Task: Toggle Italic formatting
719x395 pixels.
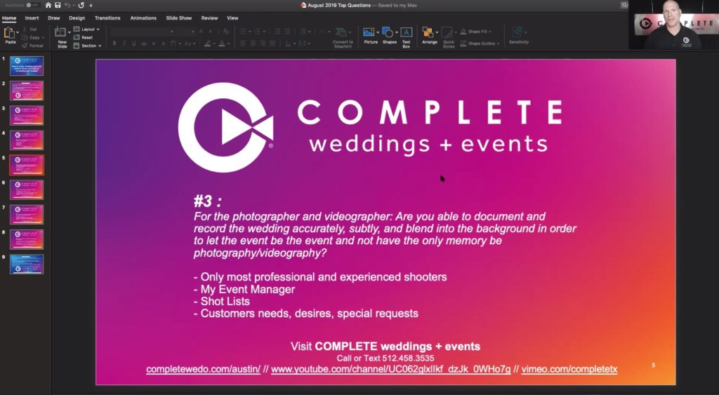Action: click(124, 43)
